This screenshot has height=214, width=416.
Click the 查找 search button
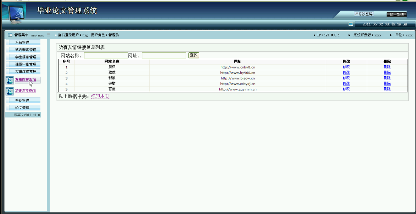click(x=194, y=55)
